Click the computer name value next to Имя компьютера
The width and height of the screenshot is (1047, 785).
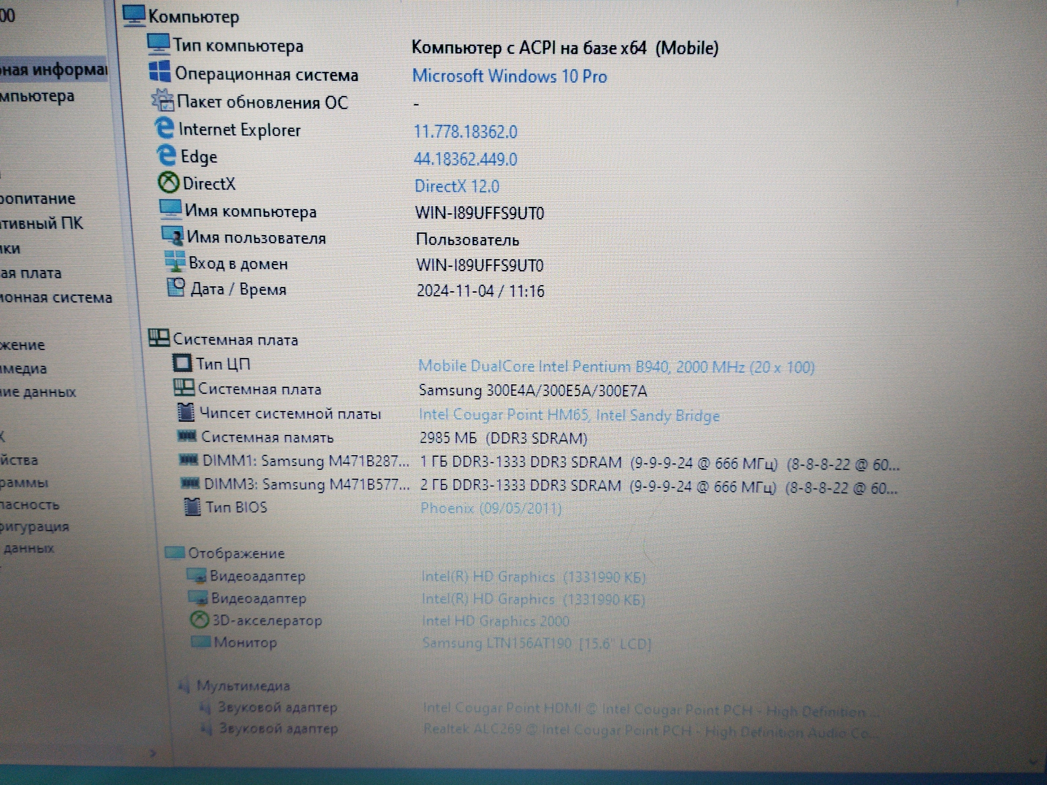pyautogui.click(x=479, y=213)
